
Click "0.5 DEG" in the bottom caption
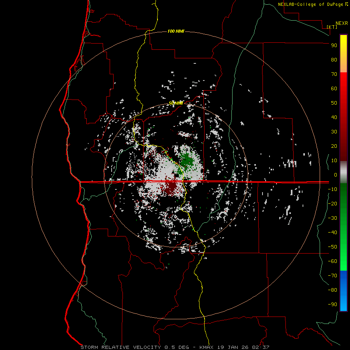(177, 347)
